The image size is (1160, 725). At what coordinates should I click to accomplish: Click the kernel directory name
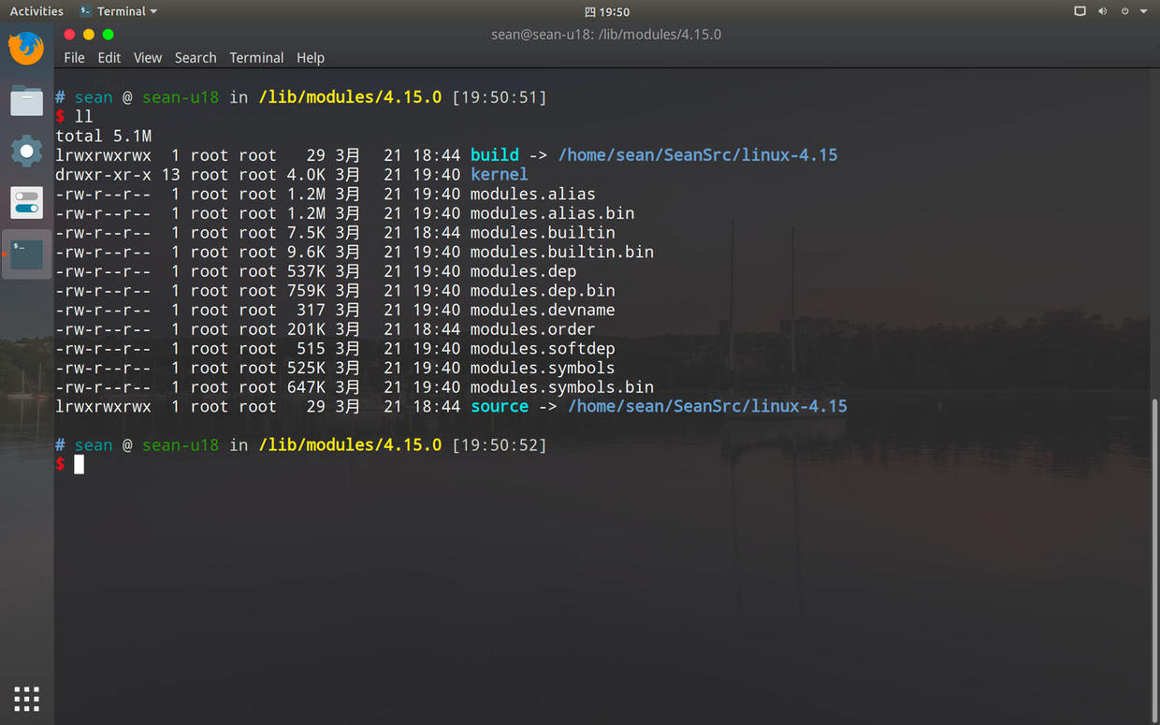[x=500, y=174]
